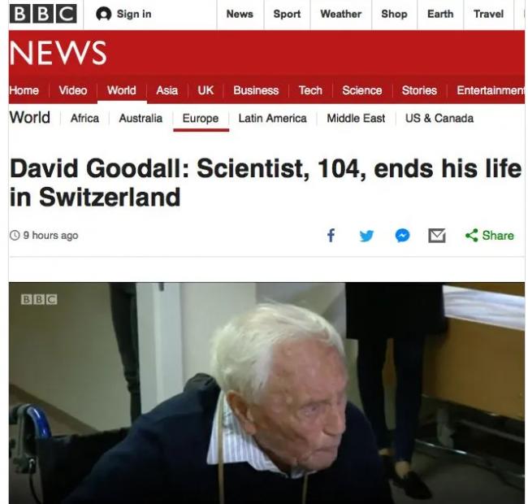
Task: Click the BBC logo blocks
Action: pos(43,14)
